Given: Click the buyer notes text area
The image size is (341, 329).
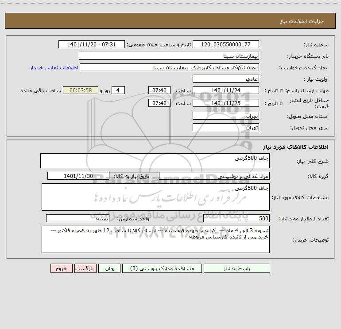Looking at the screenshot, I should (x=155, y=239).
